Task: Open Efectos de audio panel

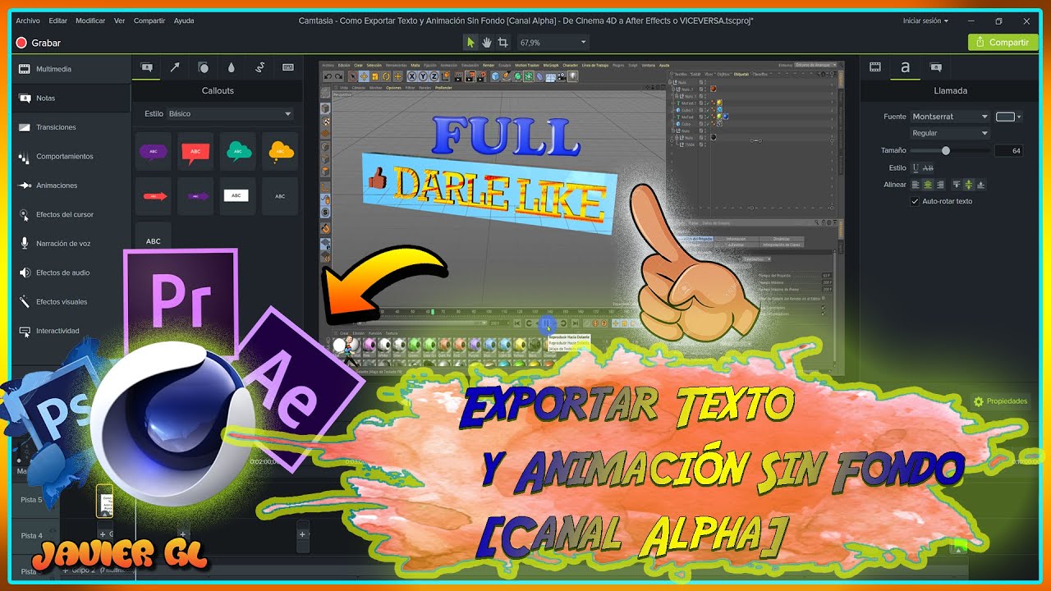Action: pyautogui.click(x=71, y=273)
